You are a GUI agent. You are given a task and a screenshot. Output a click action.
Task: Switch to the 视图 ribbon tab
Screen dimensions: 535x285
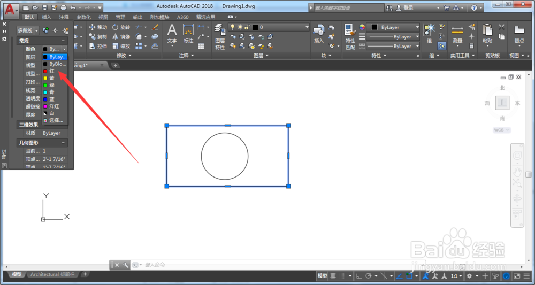103,17
